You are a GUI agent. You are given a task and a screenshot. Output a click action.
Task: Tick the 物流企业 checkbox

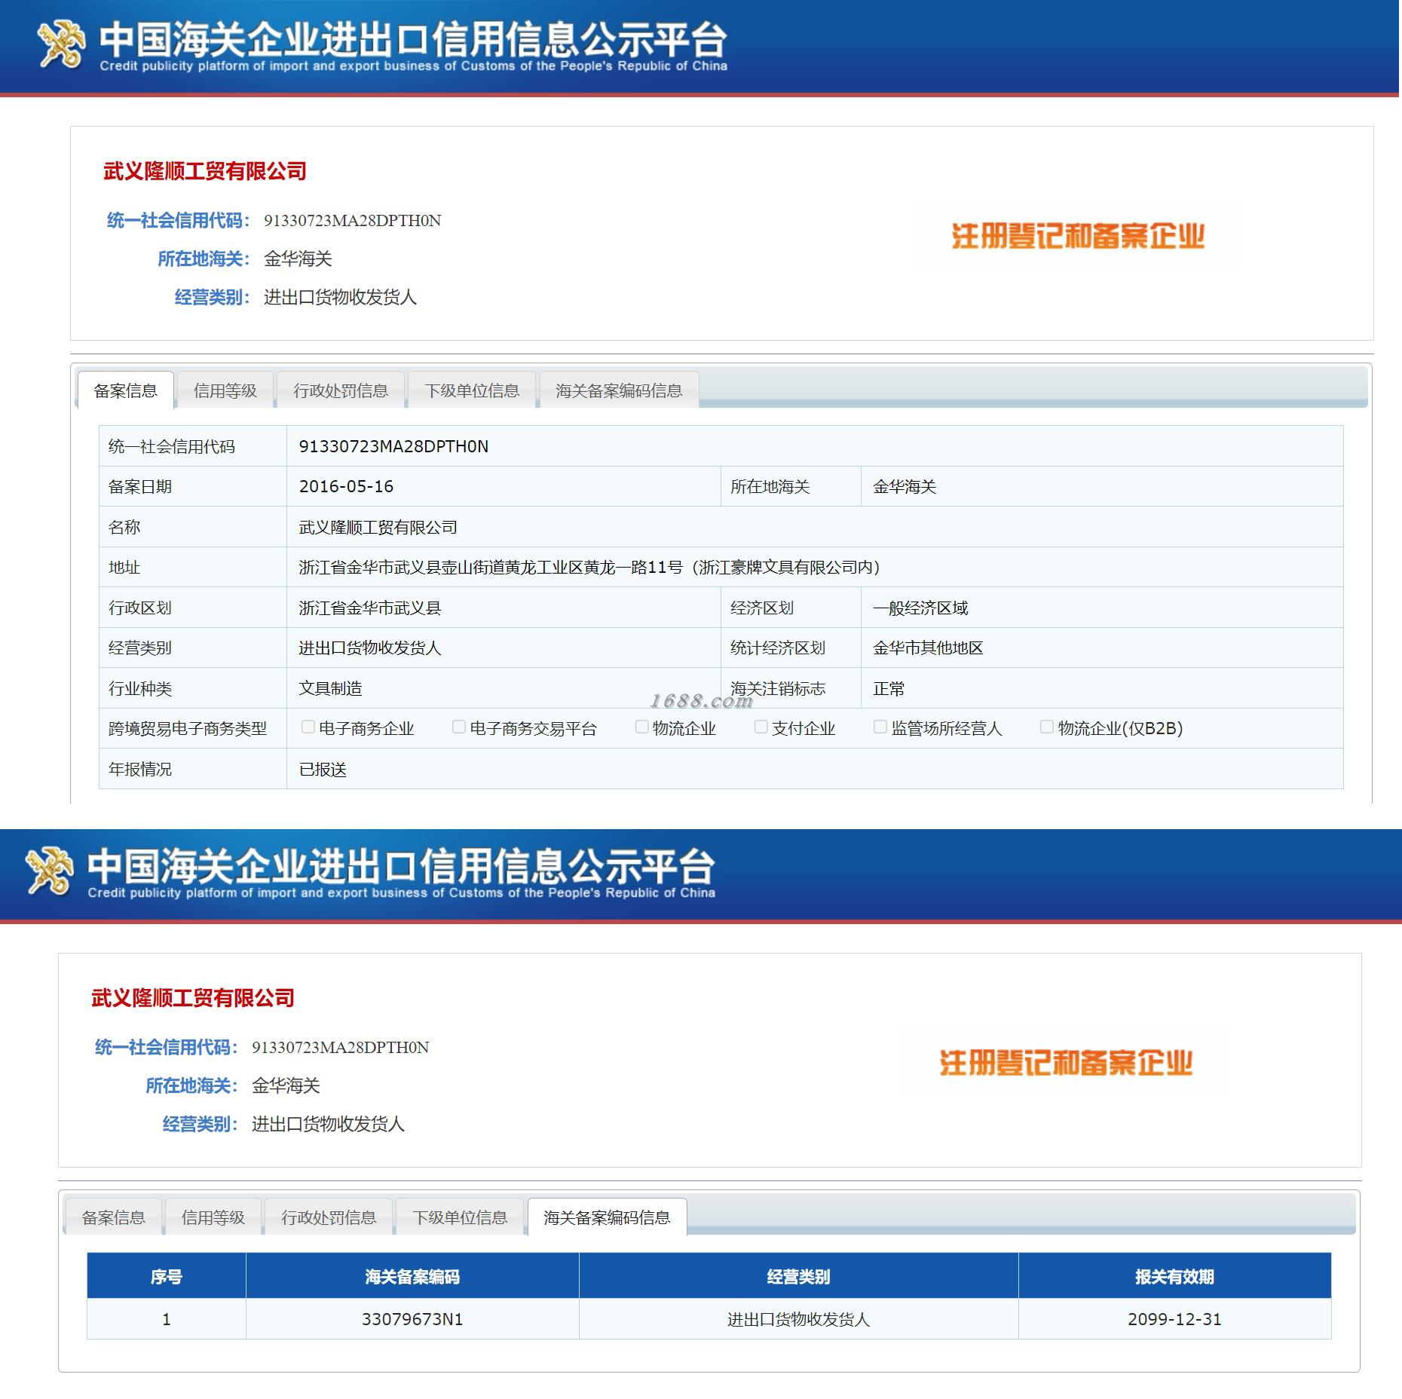click(641, 727)
